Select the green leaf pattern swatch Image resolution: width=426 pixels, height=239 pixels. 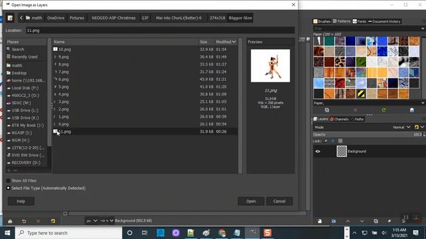coord(361,62)
